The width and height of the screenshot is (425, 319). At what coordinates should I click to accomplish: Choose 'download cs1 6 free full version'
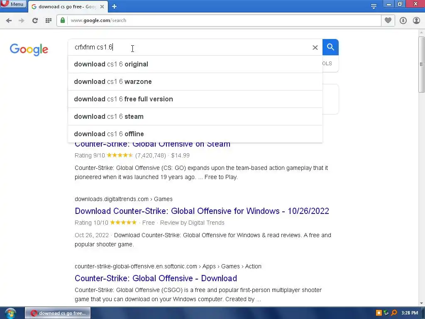[x=195, y=99]
